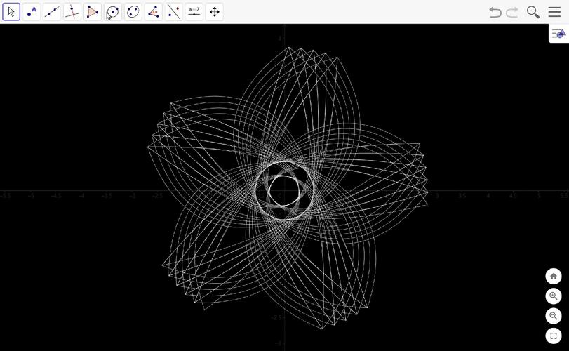Open the search magnifier
This screenshot has width=569, height=351.
pos(533,12)
